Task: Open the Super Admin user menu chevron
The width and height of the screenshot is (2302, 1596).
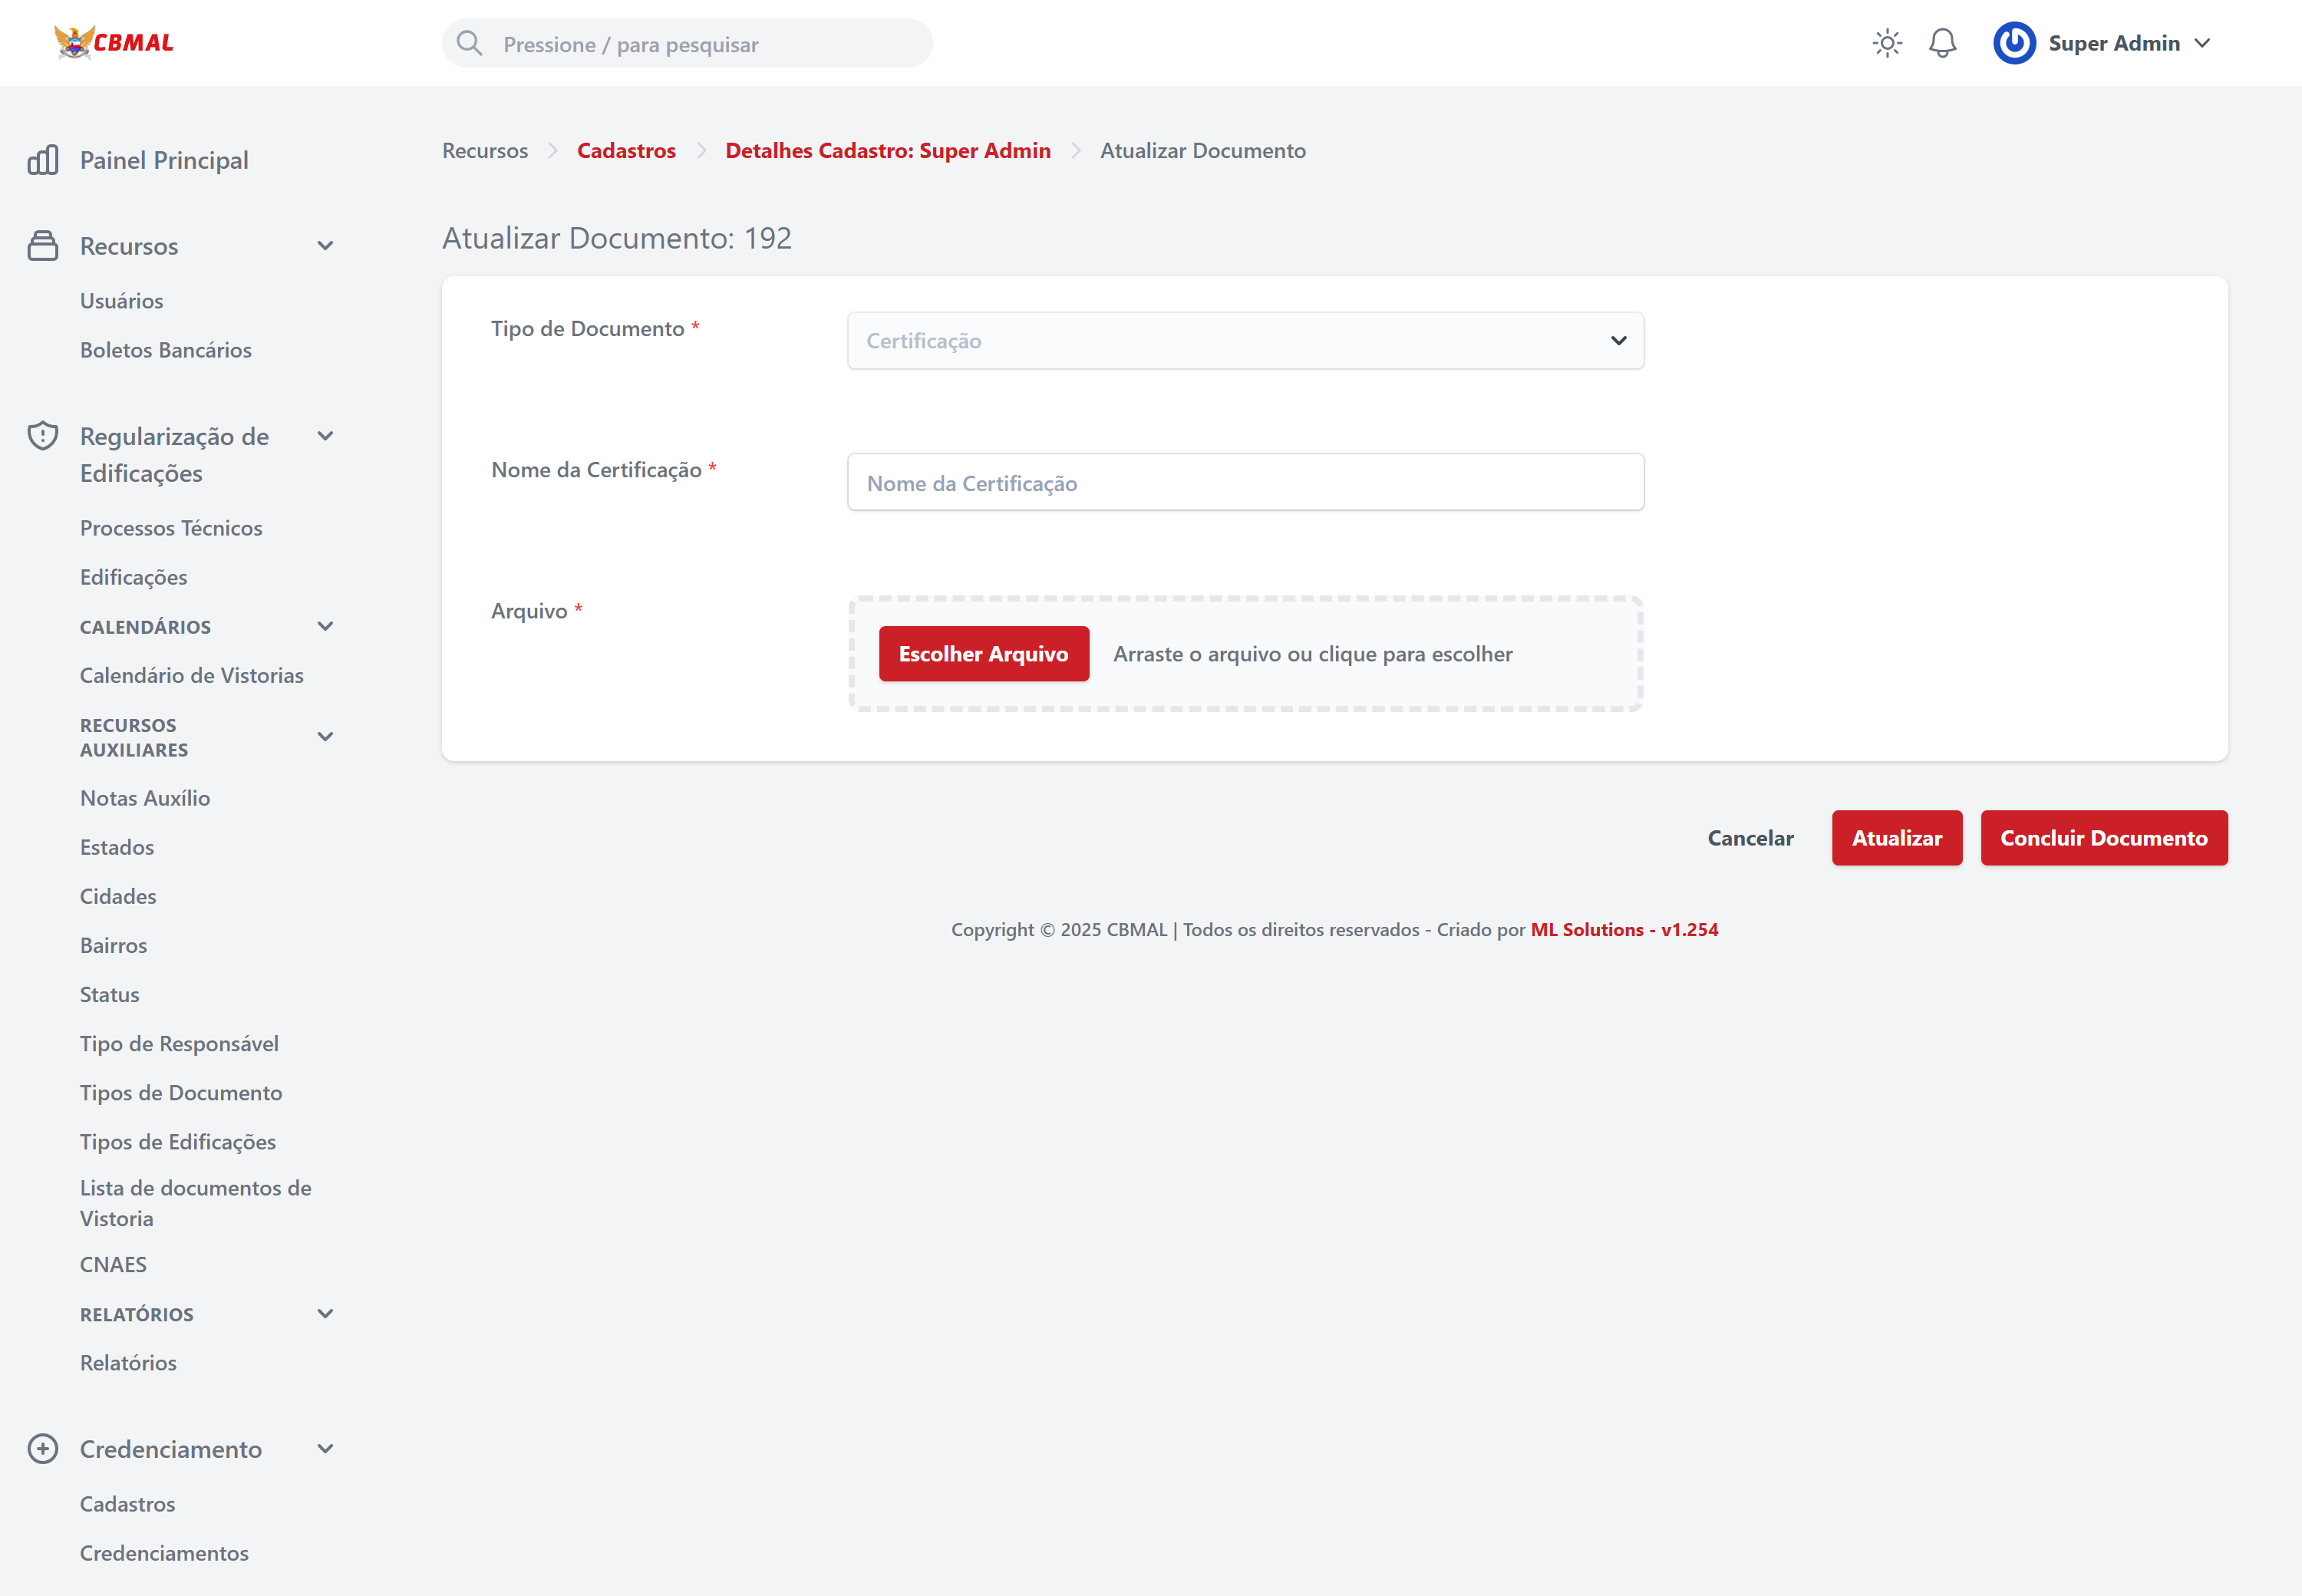Action: tap(2202, 43)
